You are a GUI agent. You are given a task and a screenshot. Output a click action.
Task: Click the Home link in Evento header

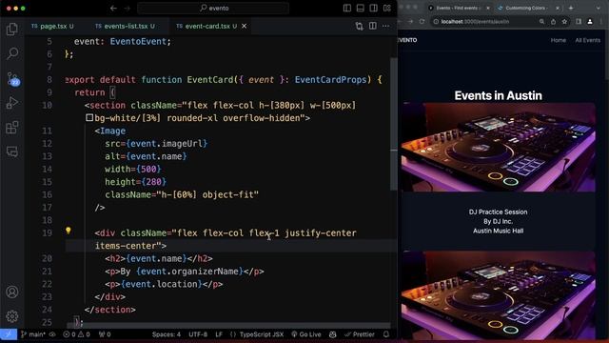[559, 40]
